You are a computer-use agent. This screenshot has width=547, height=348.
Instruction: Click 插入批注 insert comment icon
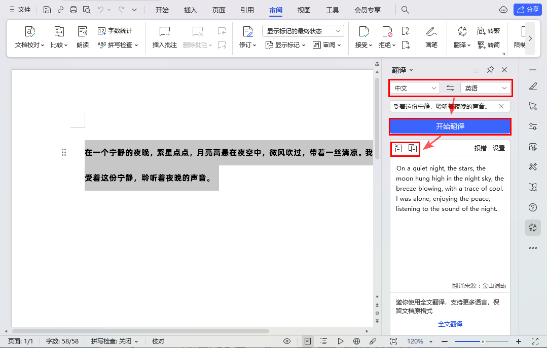tap(165, 37)
